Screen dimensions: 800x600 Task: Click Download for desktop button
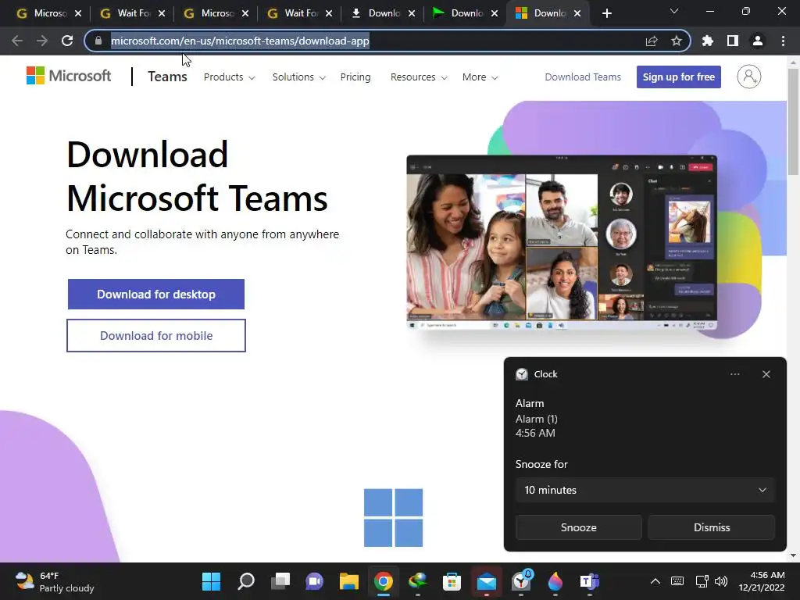coord(156,294)
